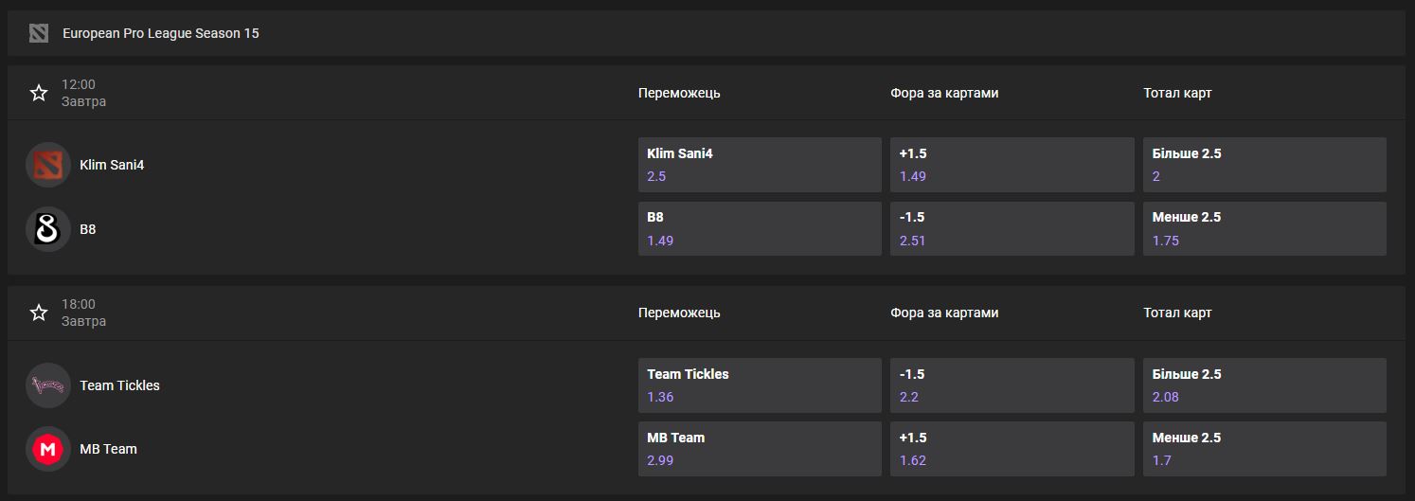The image size is (1415, 501).
Task: Pick Менше 2.5 at odds 1.7
Action: coord(1264,449)
